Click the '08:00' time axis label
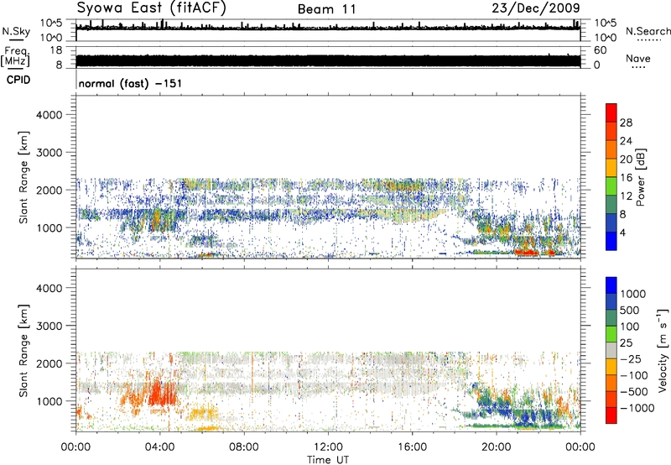The width and height of the screenshot is (671, 465). [244, 447]
